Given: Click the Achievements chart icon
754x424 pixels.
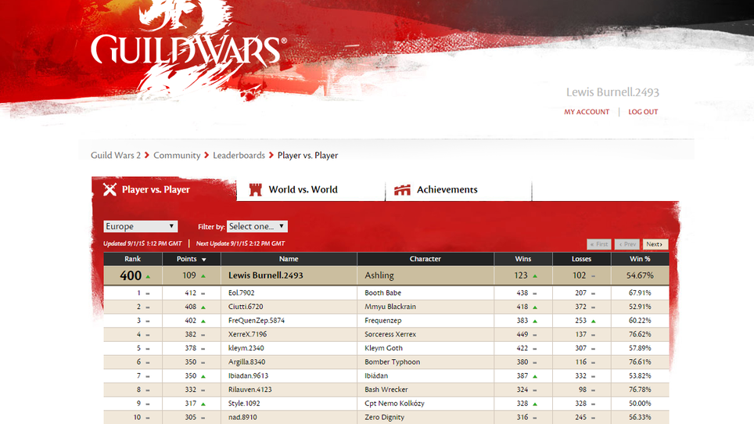Looking at the screenshot, I should (x=402, y=190).
